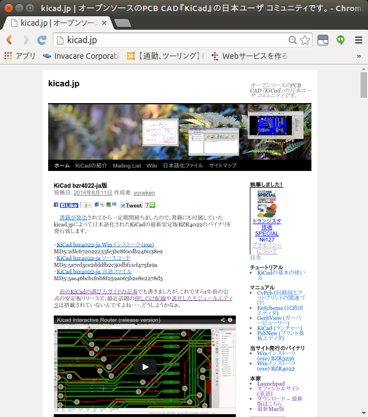Screen dimensions: 368x417
Task: Click the video info icon
Action: [x=230, y=320]
